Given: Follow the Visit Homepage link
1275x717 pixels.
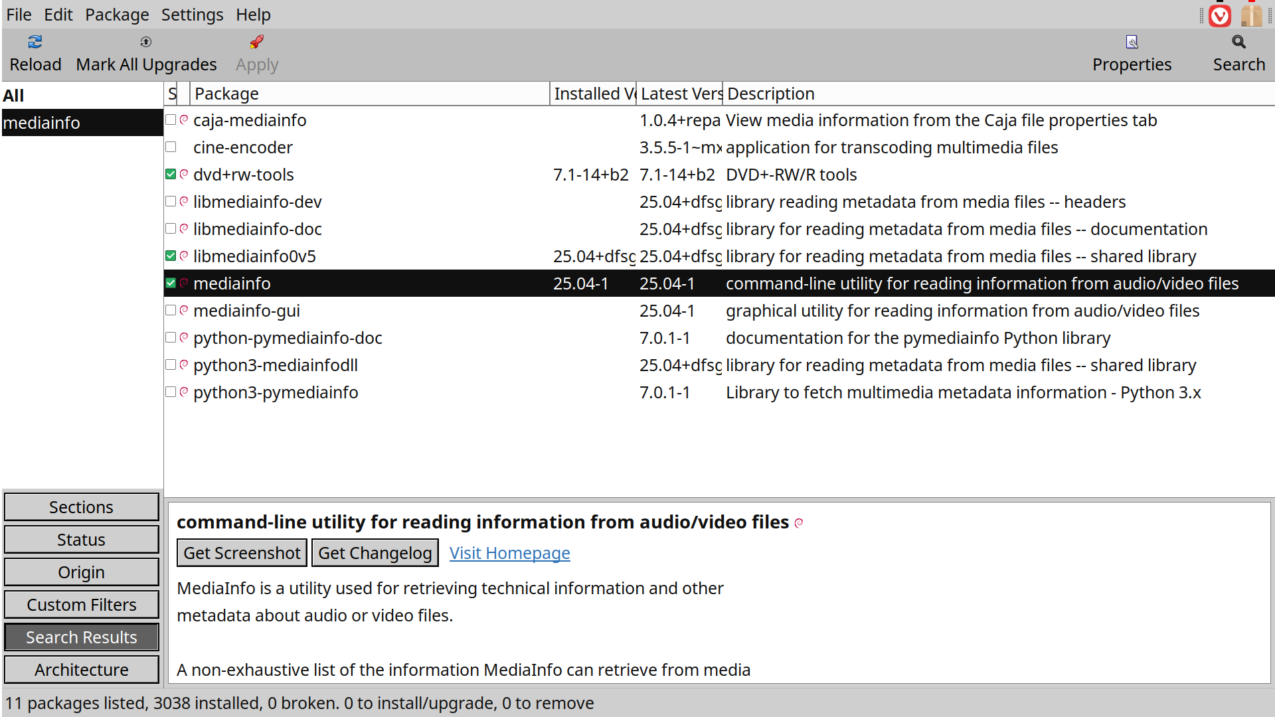Looking at the screenshot, I should [509, 552].
